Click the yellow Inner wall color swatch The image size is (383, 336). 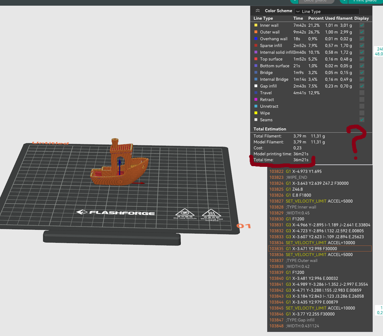pos(256,25)
